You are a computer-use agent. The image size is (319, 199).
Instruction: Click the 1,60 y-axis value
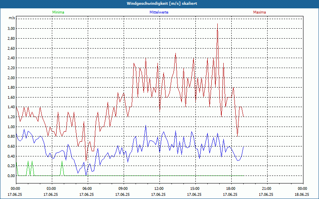click(x=12, y=98)
